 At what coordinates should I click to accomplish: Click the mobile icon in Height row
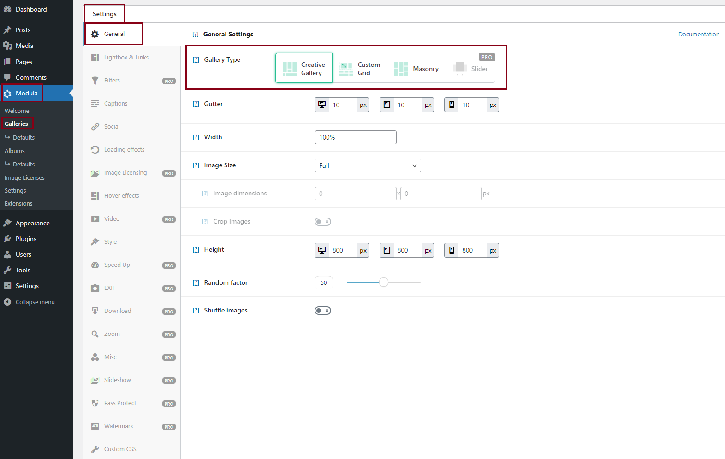pyautogui.click(x=452, y=250)
